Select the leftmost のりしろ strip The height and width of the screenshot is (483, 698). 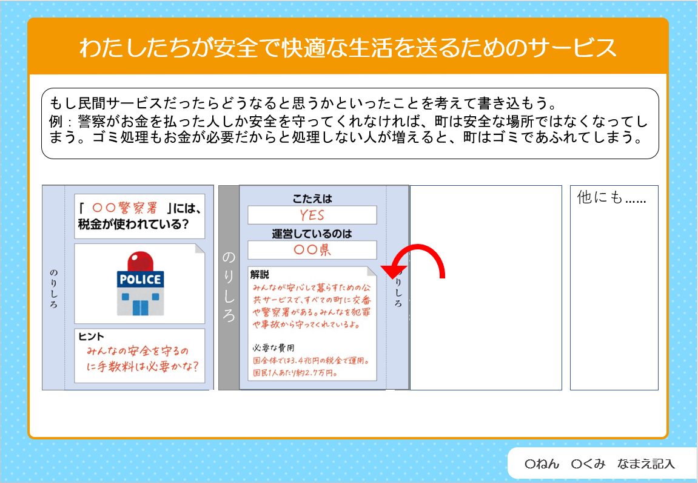click(x=53, y=287)
